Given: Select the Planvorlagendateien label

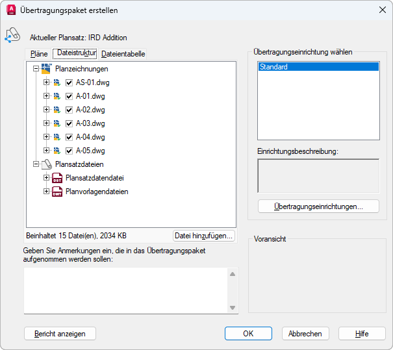Looking at the screenshot, I should click(97, 192).
